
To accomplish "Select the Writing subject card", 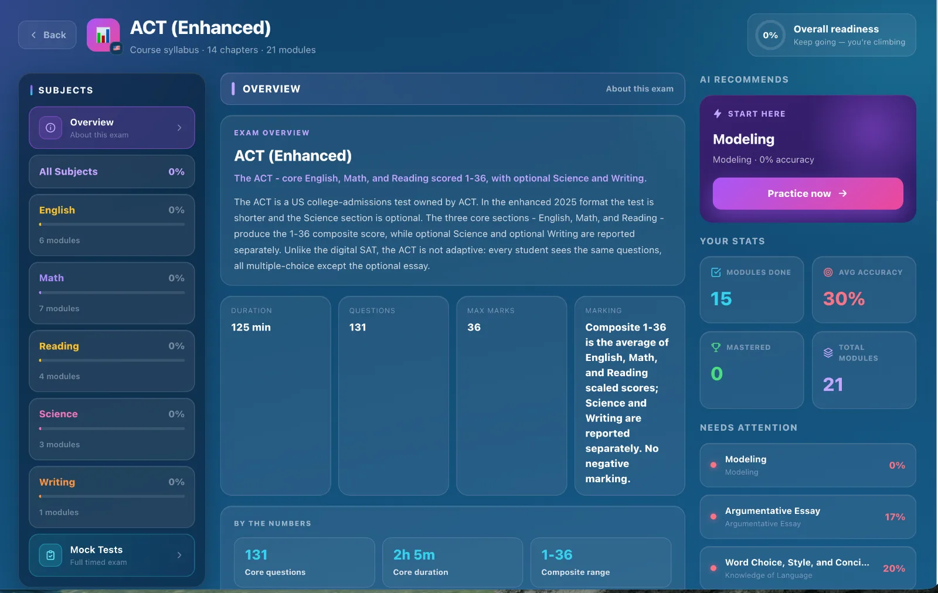I will pos(112,497).
